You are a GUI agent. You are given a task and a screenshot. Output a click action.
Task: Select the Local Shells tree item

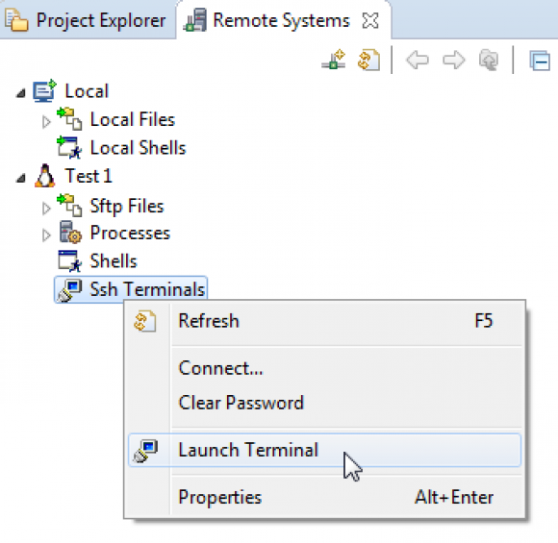[x=122, y=148]
